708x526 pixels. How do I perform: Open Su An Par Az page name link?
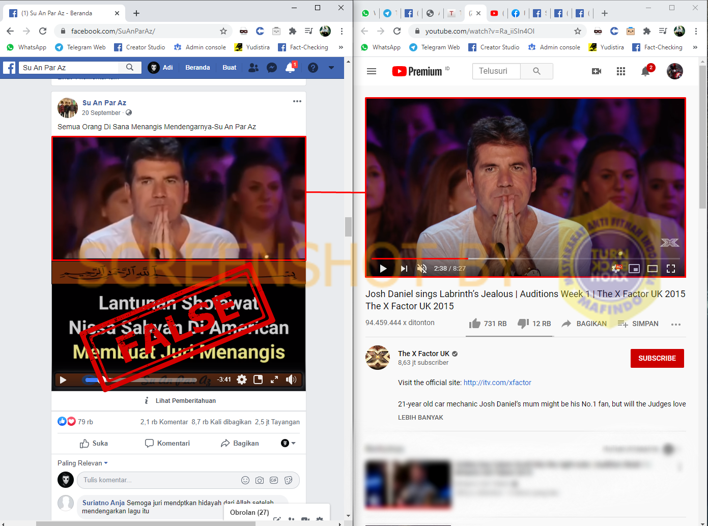104,103
